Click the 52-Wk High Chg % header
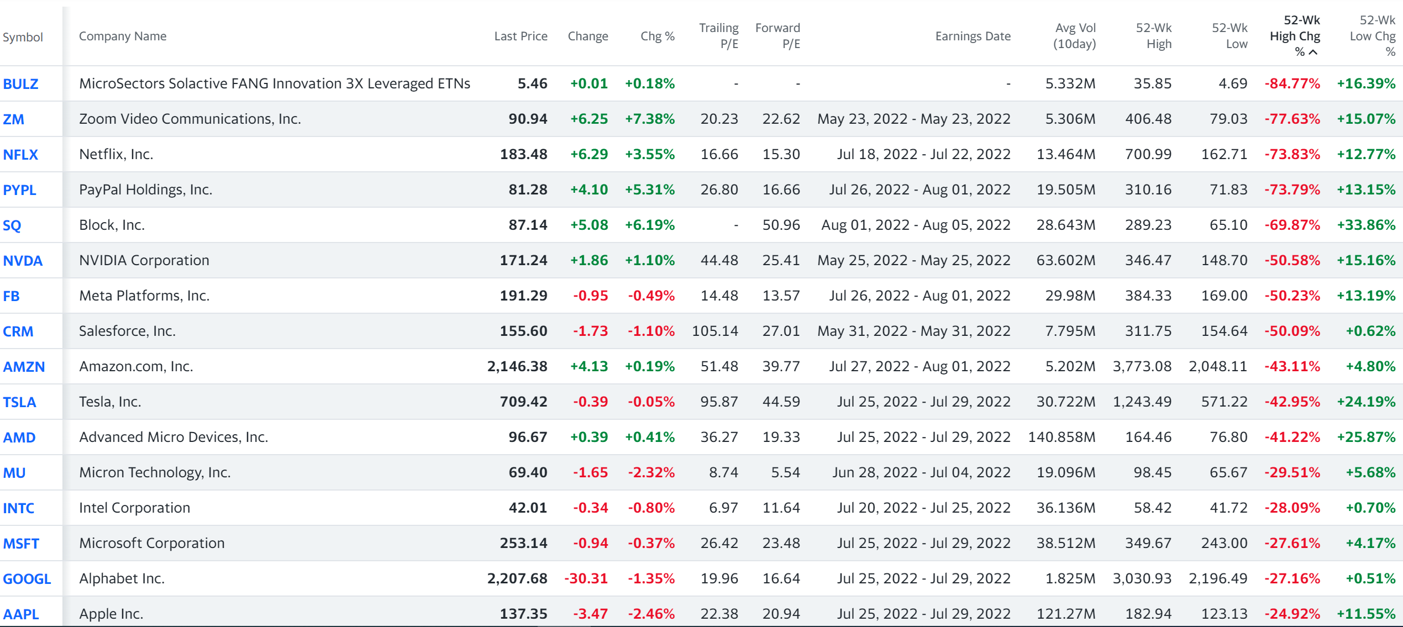This screenshot has width=1403, height=627. (x=1295, y=36)
